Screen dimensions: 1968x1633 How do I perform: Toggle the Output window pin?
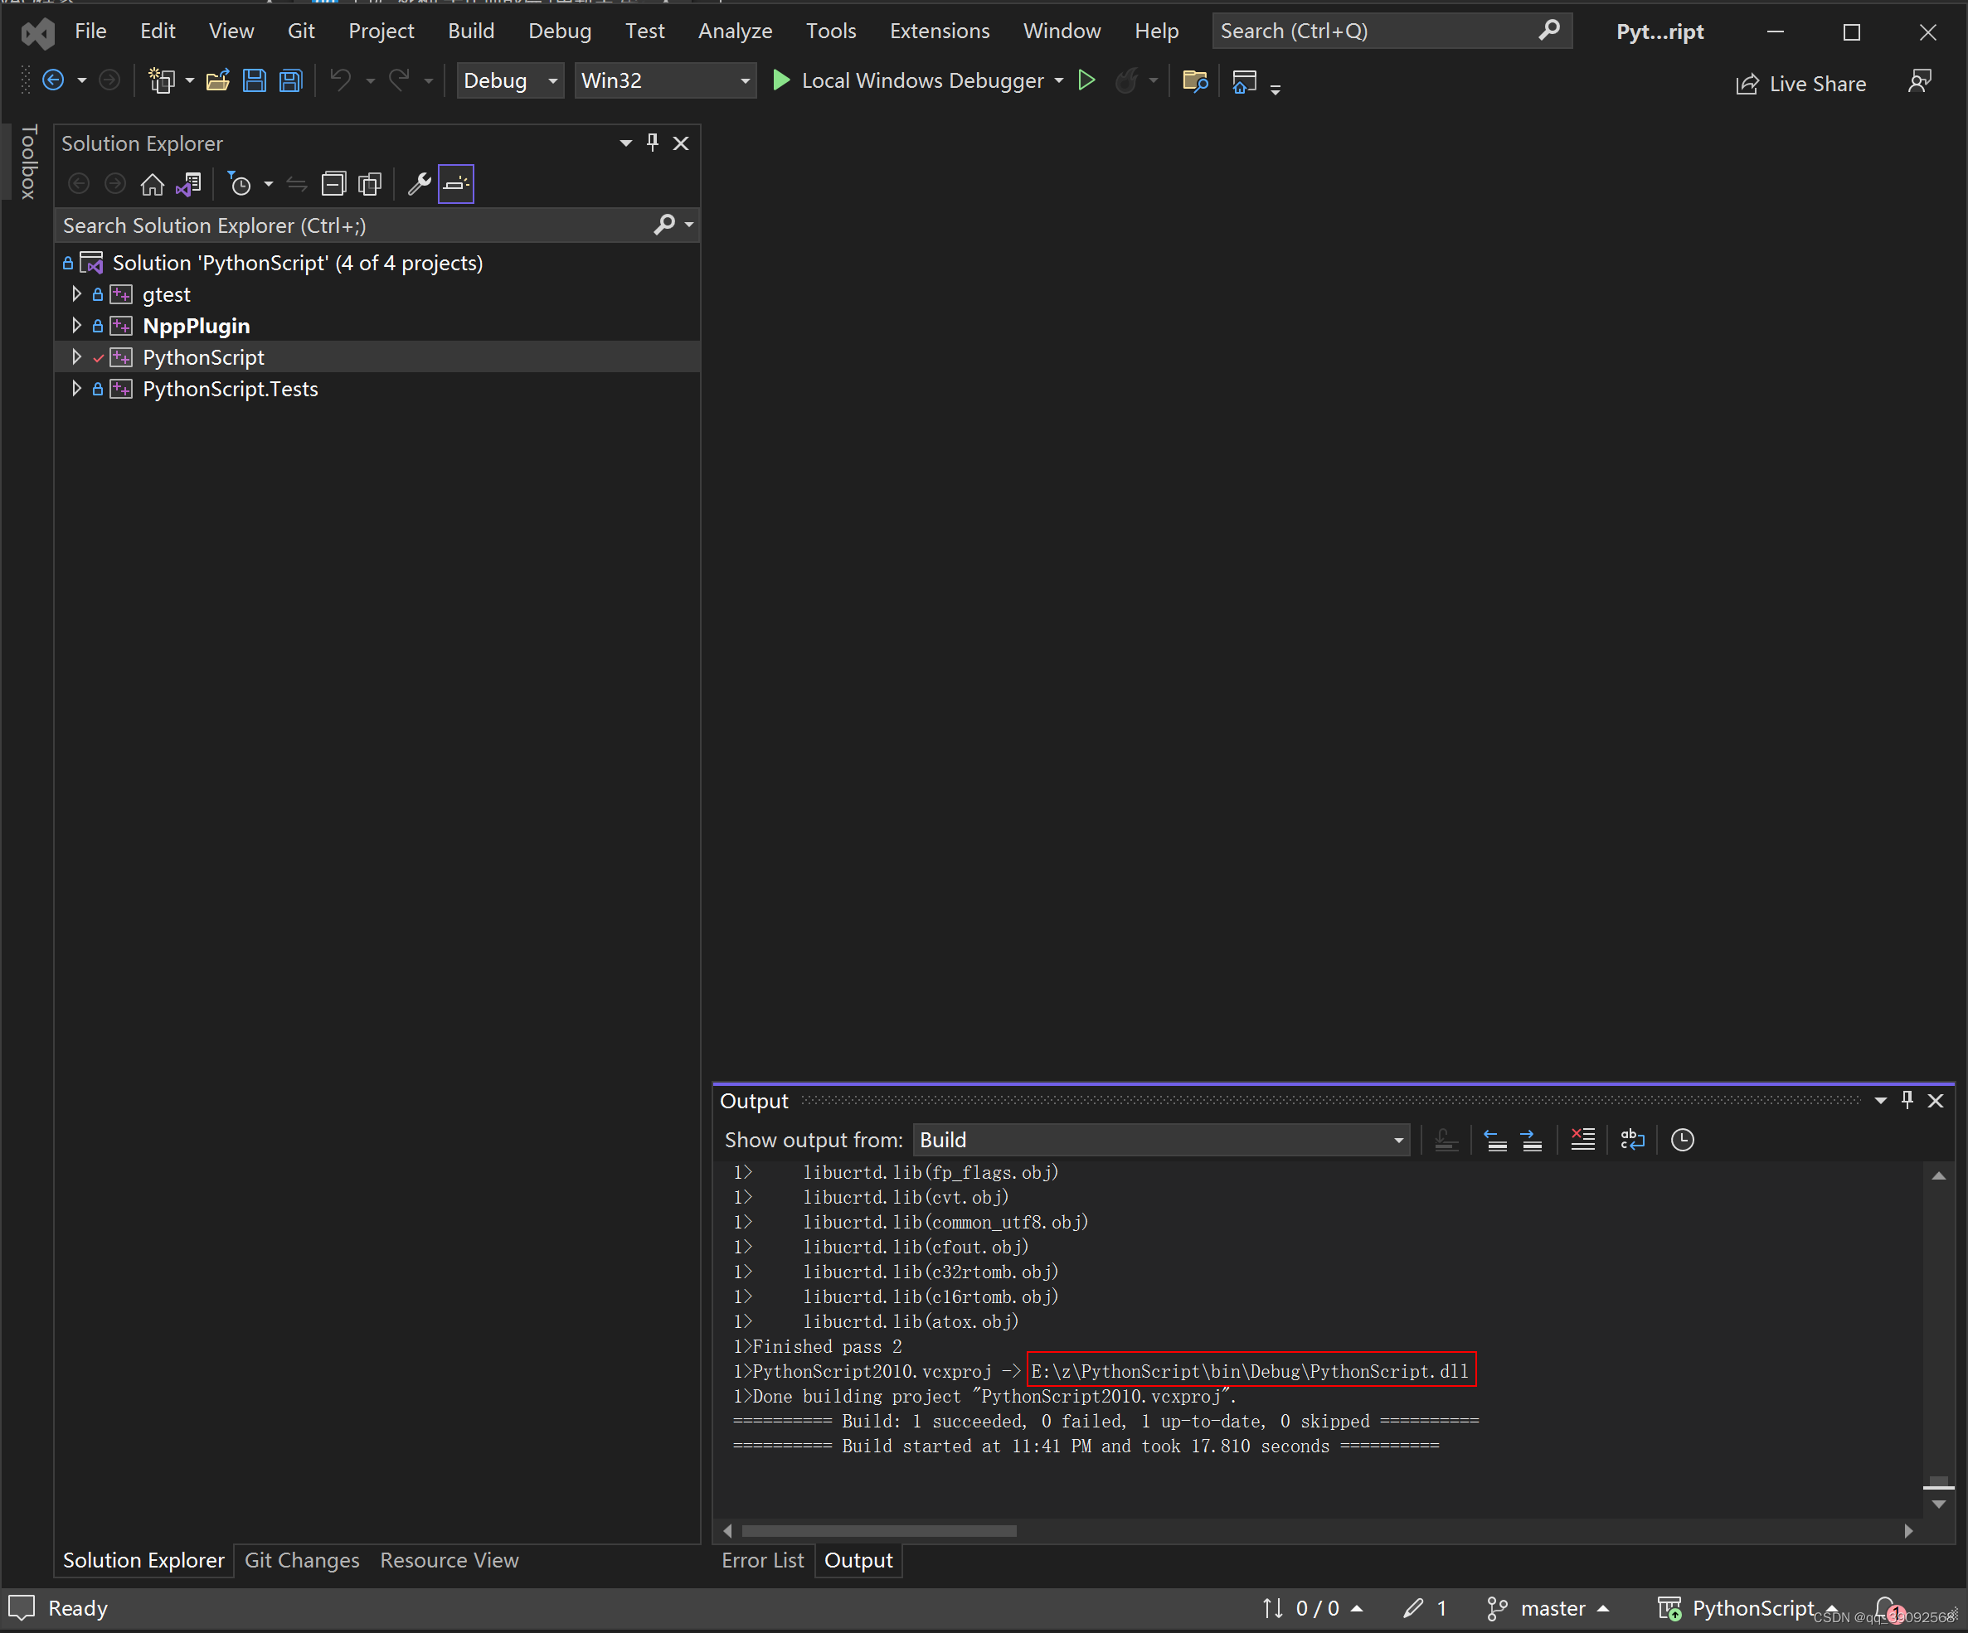click(1908, 1101)
